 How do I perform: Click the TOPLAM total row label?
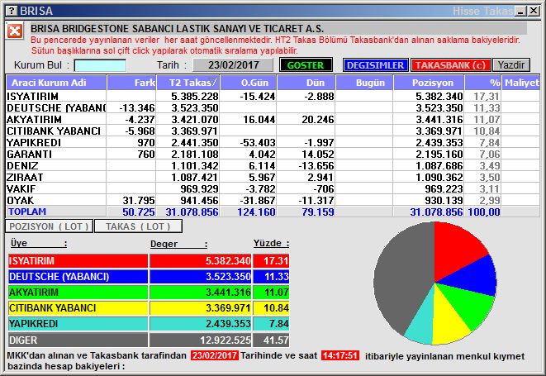tap(27, 212)
